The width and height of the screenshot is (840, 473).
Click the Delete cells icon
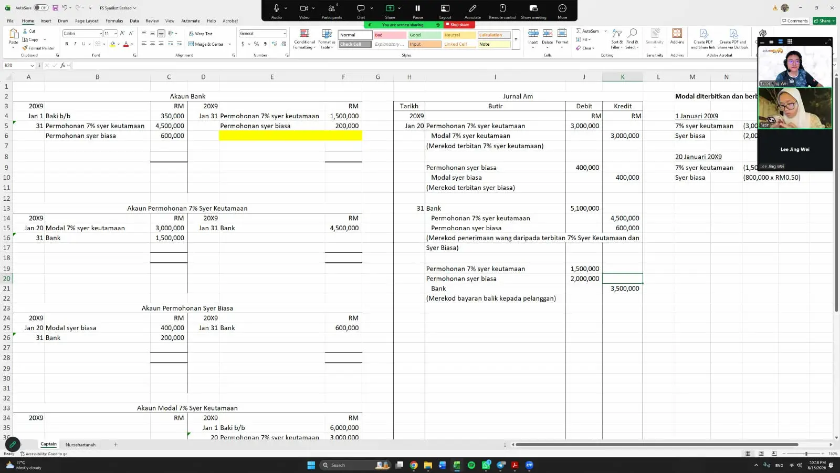click(x=547, y=34)
